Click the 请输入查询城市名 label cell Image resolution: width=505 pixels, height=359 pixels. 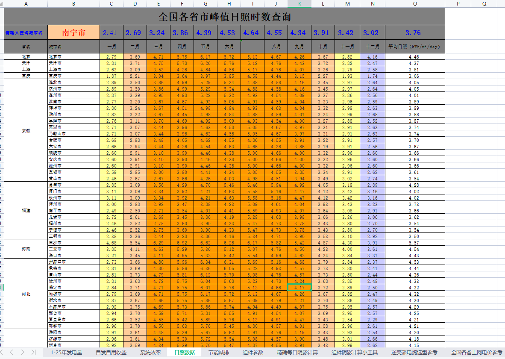pyautogui.click(x=26, y=32)
